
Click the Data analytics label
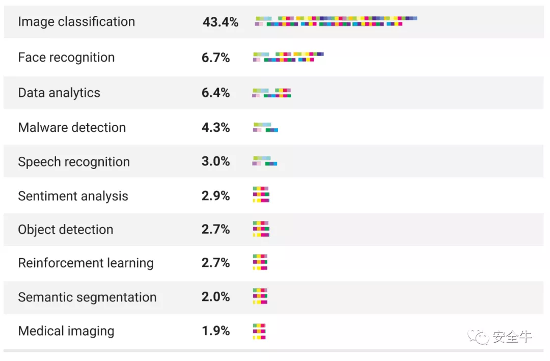tap(59, 93)
